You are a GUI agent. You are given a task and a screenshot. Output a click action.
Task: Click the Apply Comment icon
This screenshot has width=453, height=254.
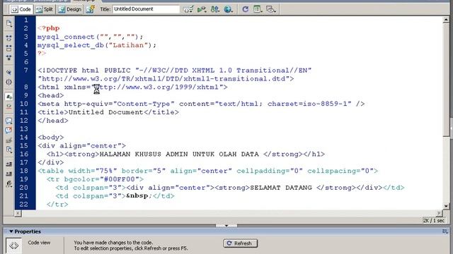coord(9,121)
